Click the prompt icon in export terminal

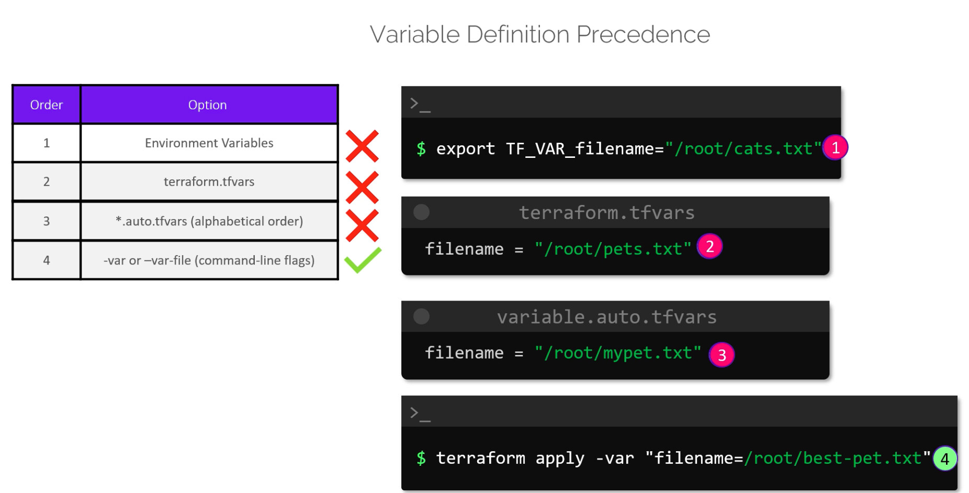420,104
